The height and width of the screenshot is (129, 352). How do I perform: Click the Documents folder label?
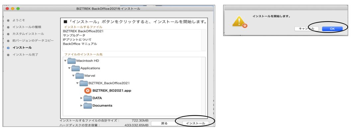click(102, 106)
